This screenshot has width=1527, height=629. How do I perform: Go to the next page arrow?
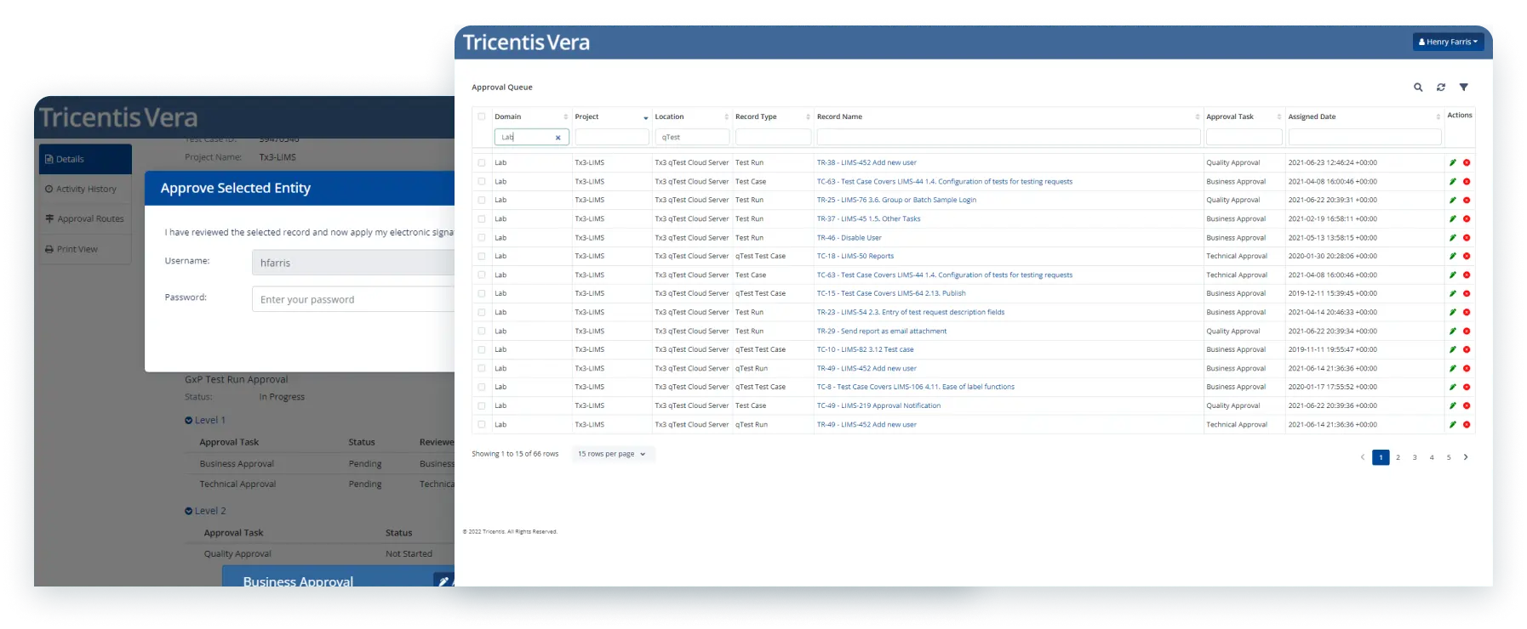(x=1466, y=457)
